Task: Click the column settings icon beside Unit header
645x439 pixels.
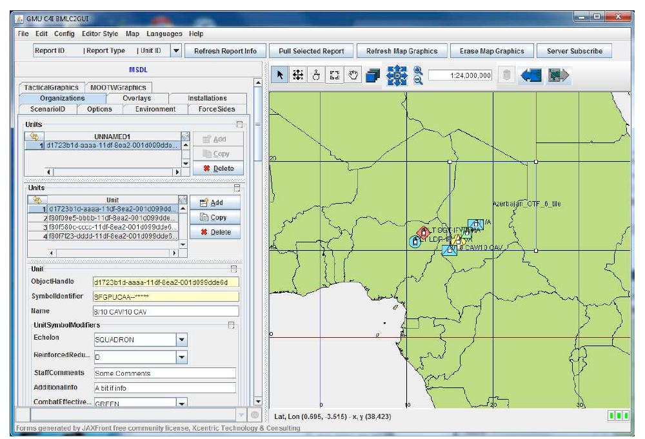Action: click(x=183, y=200)
